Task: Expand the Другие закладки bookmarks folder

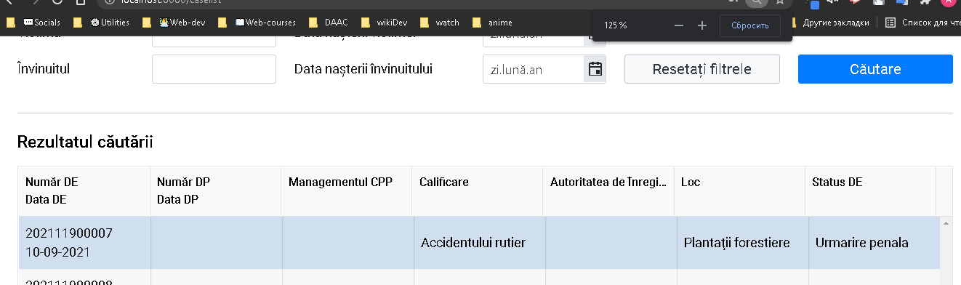Action: click(x=829, y=23)
